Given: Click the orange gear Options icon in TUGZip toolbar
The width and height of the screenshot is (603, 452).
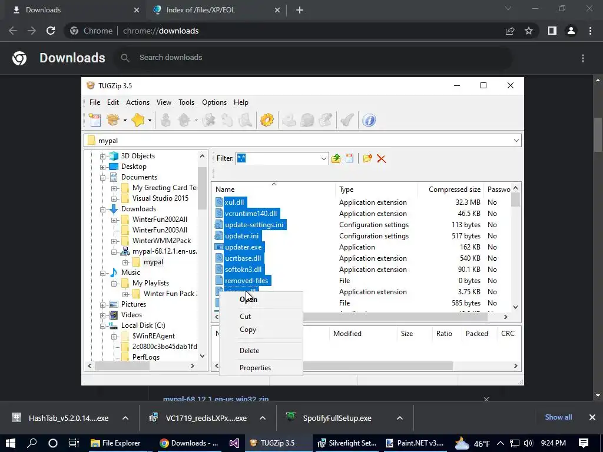Looking at the screenshot, I should [267, 120].
